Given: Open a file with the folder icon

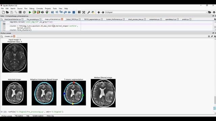Looking at the screenshot, I should (x=7, y=12).
